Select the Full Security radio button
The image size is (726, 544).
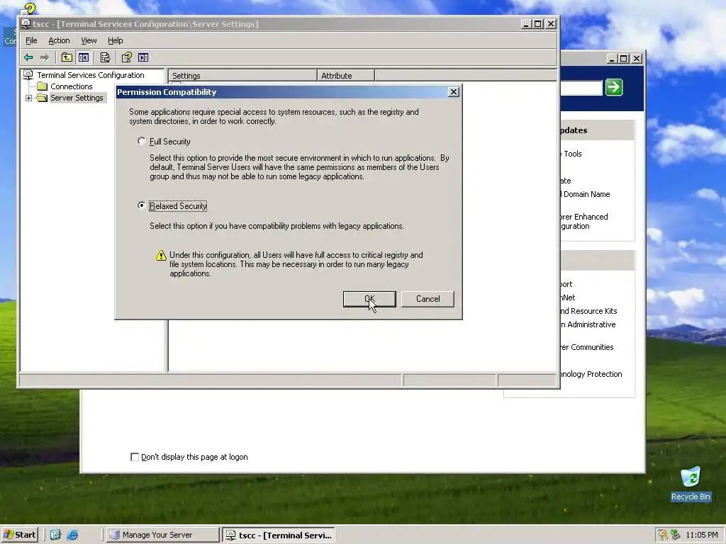coord(142,141)
